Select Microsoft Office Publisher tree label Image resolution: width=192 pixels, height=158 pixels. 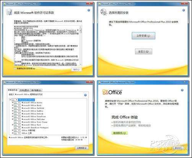(x=33, y=119)
